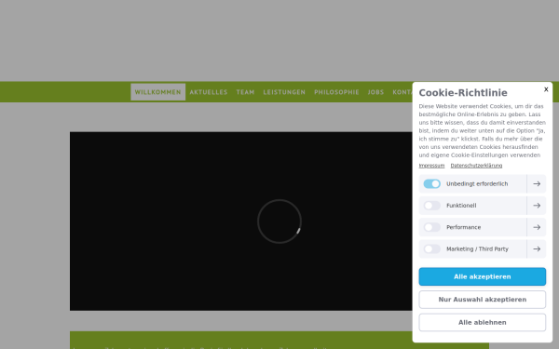The width and height of the screenshot is (559, 349).
Task: Open details arrow for Performance cookies
Action: (x=537, y=227)
